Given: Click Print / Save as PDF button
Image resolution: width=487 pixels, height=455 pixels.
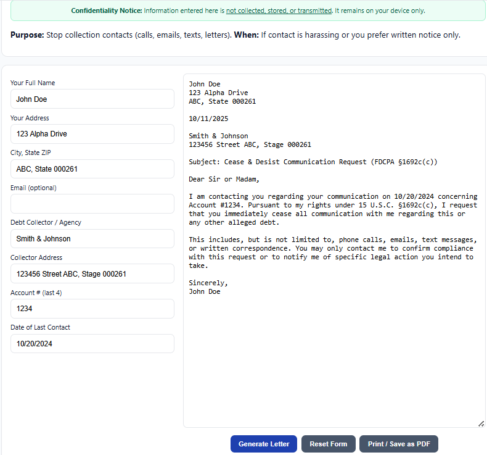Looking at the screenshot, I should [x=398, y=444].
